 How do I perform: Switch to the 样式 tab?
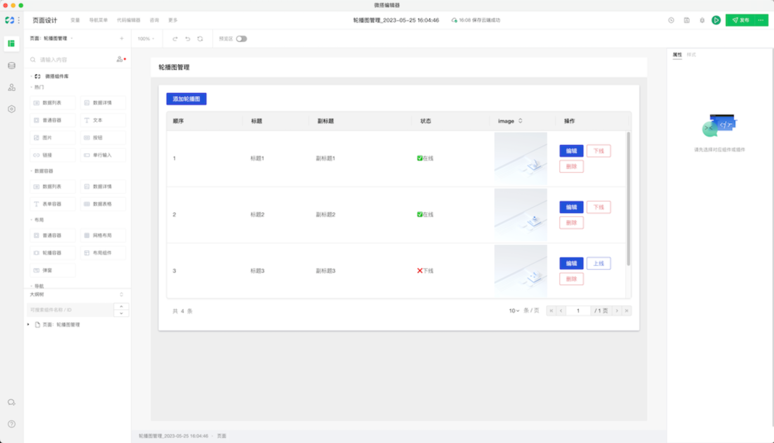point(691,55)
